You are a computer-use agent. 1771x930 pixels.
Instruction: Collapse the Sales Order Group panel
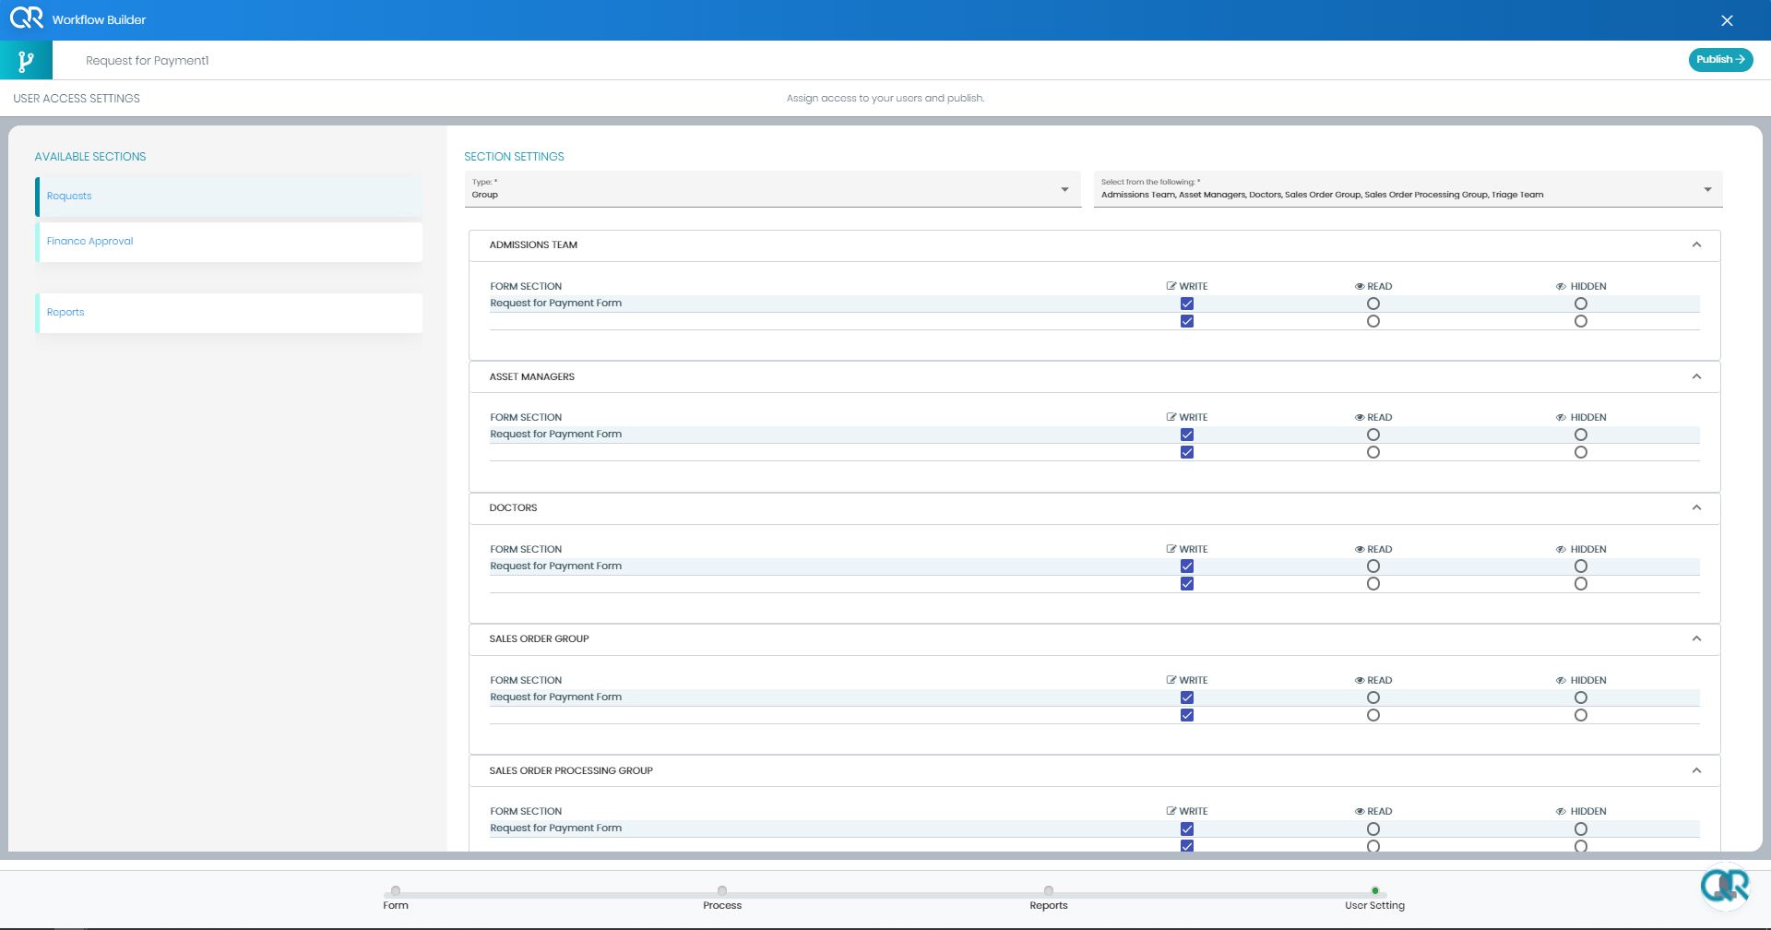point(1696,638)
